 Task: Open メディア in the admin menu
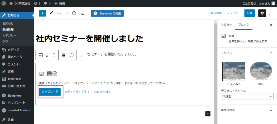click(x=13, y=50)
